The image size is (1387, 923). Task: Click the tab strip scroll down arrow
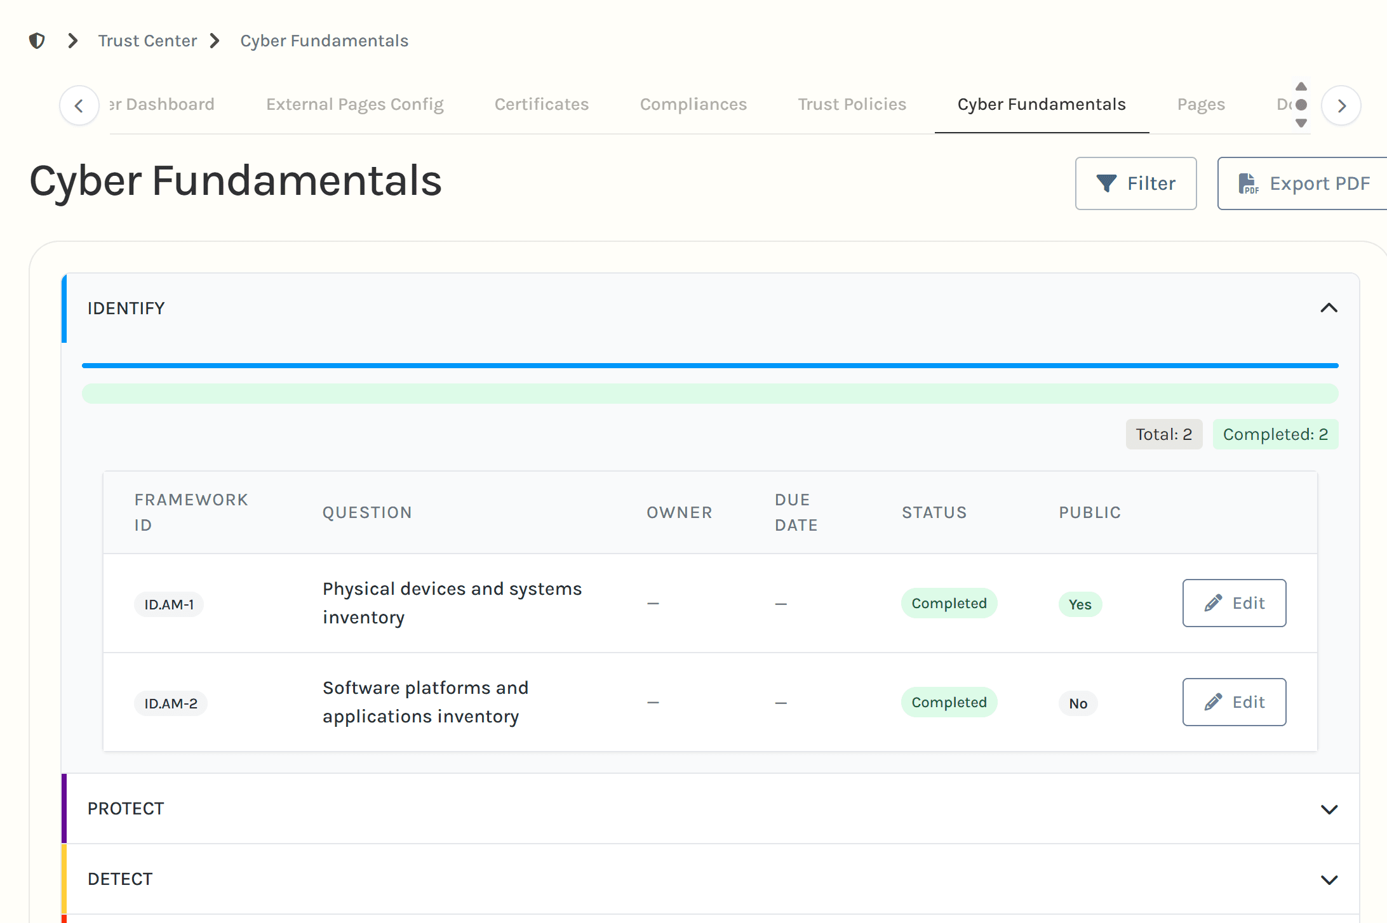1301,123
